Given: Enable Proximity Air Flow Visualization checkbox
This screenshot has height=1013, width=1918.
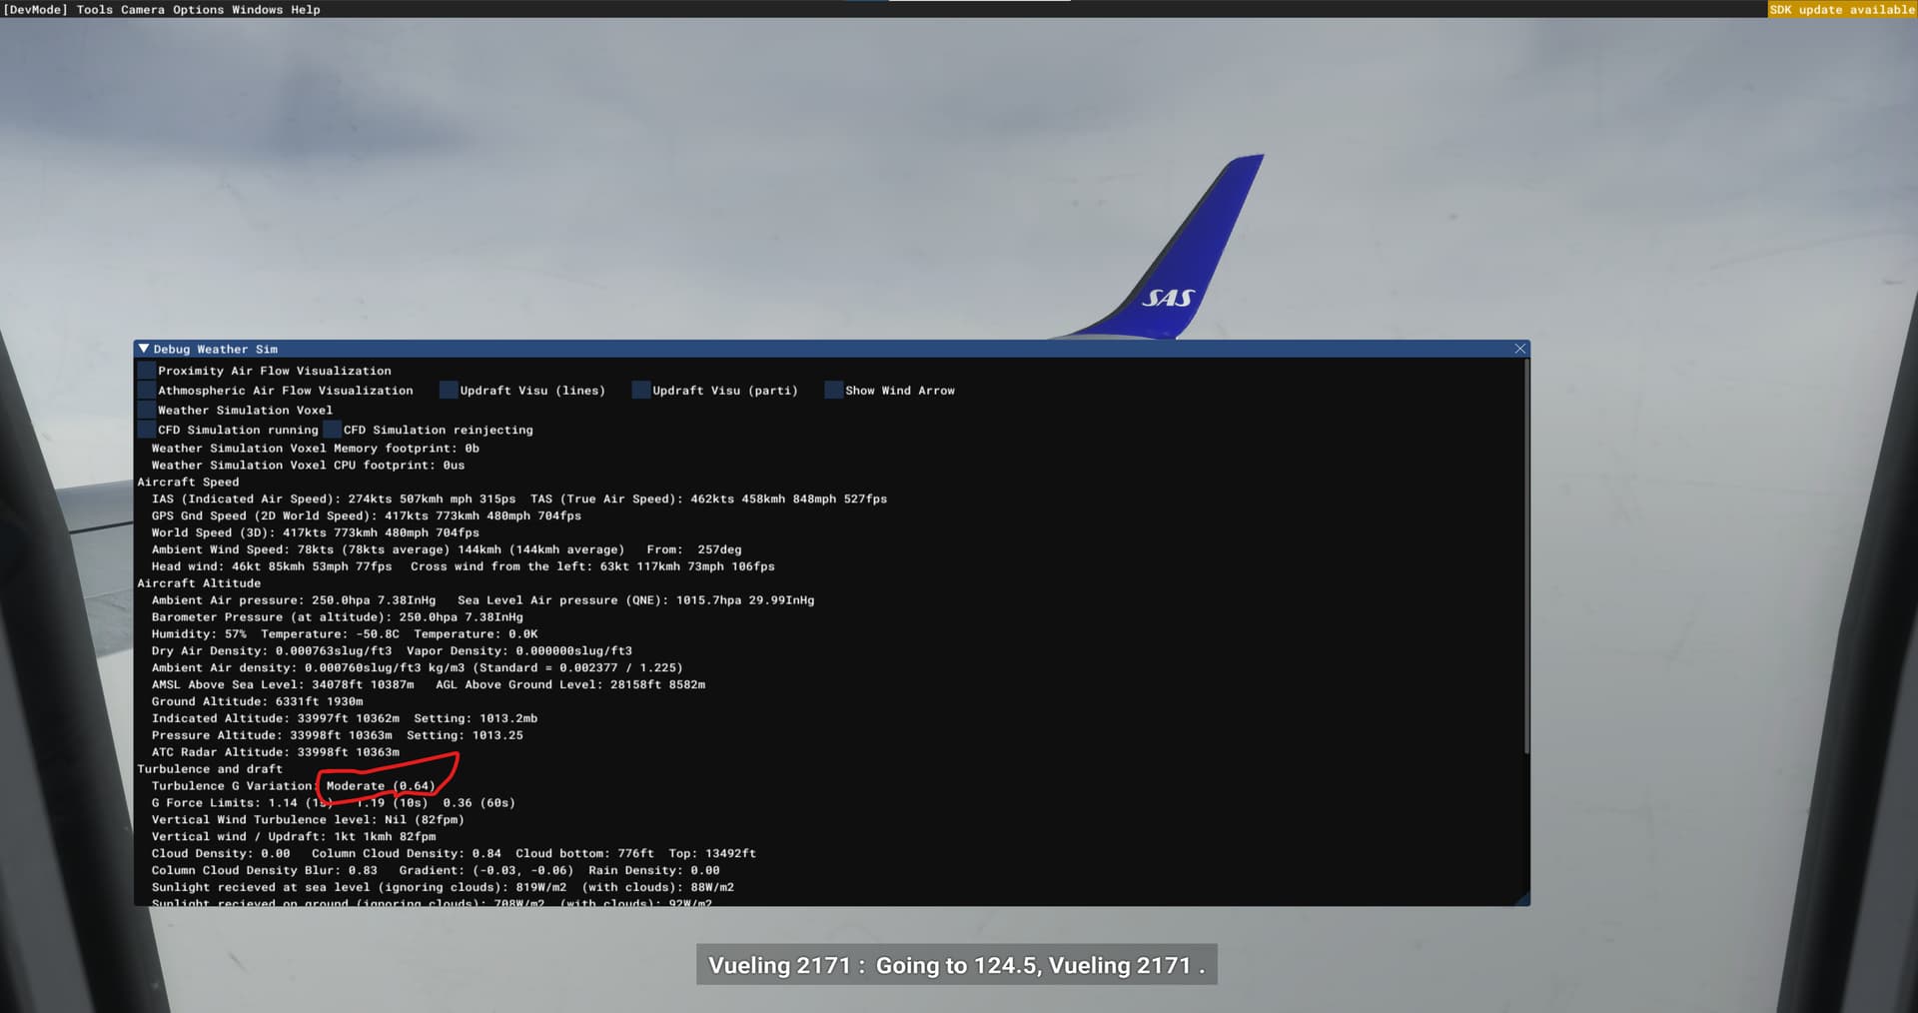Looking at the screenshot, I should pos(147,371).
